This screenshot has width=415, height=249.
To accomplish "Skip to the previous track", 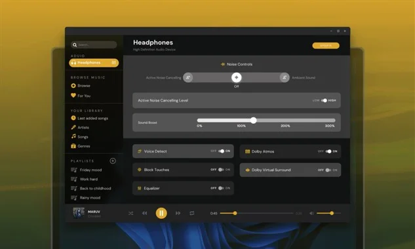I will [144, 213].
